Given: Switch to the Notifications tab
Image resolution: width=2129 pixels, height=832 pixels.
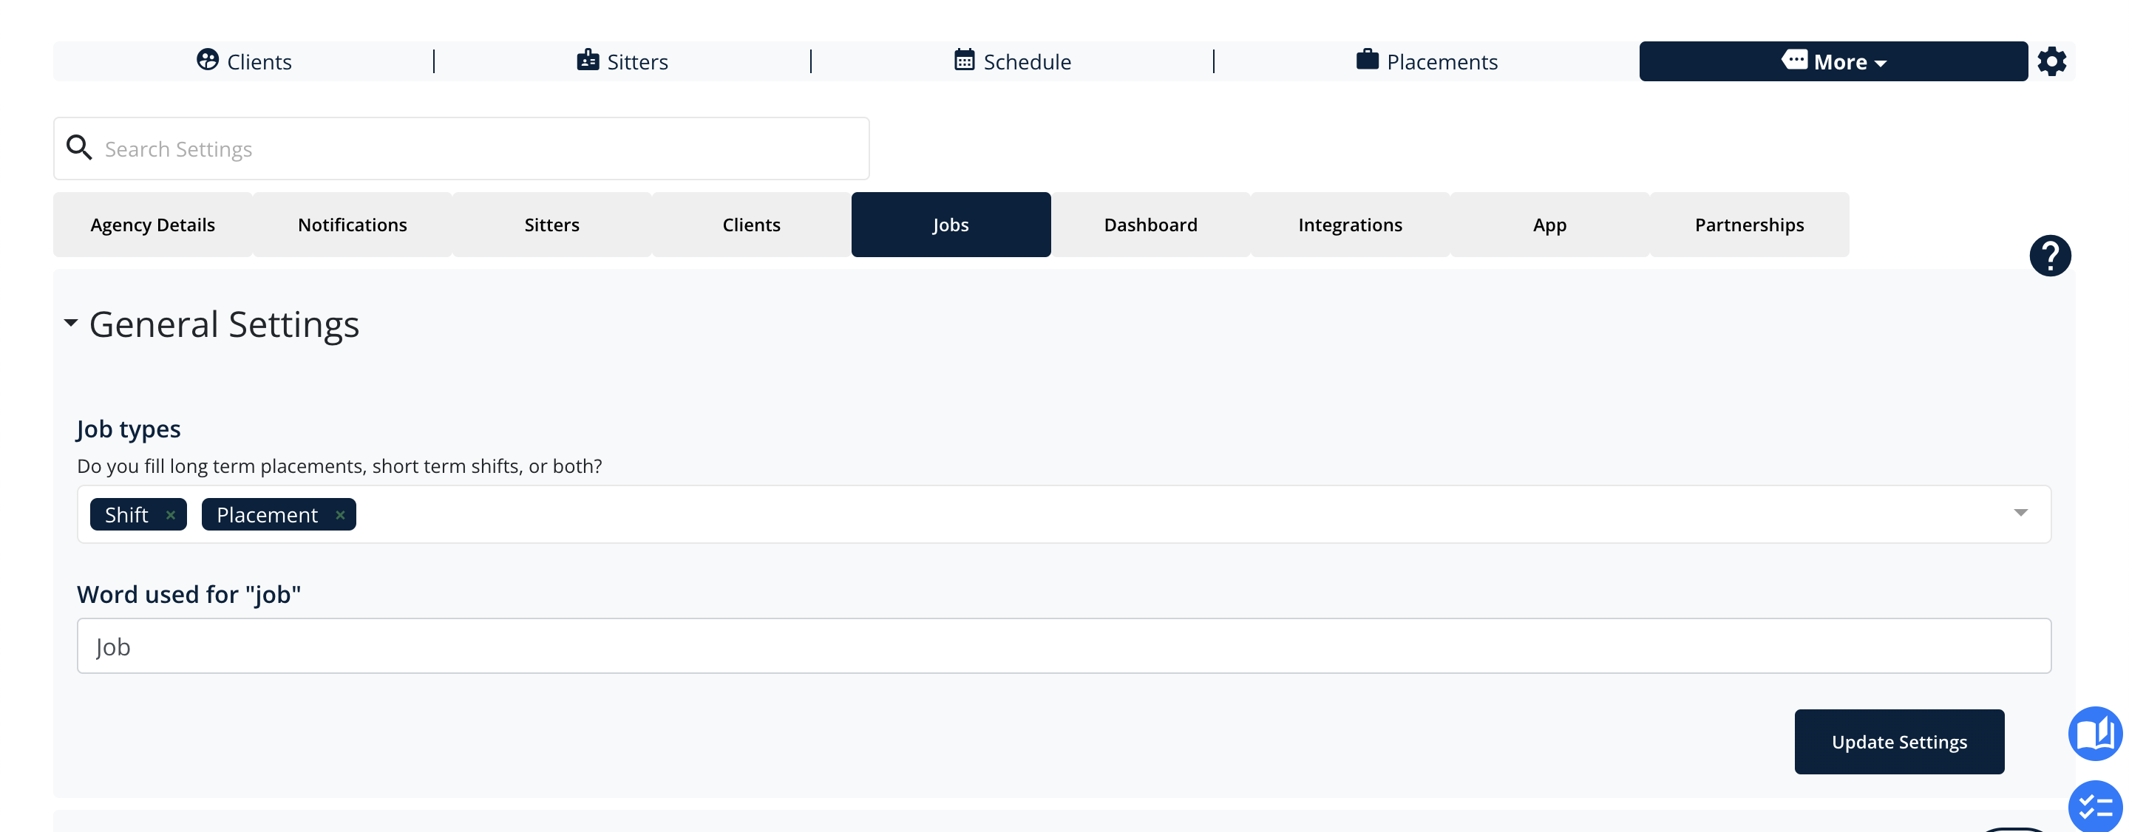Looking at the screenshot, I should 352,225.
